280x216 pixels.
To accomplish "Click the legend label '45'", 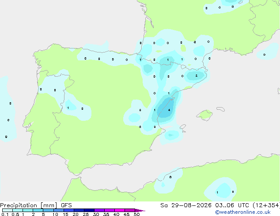I will pyautogui.click(x=126, y=214).
